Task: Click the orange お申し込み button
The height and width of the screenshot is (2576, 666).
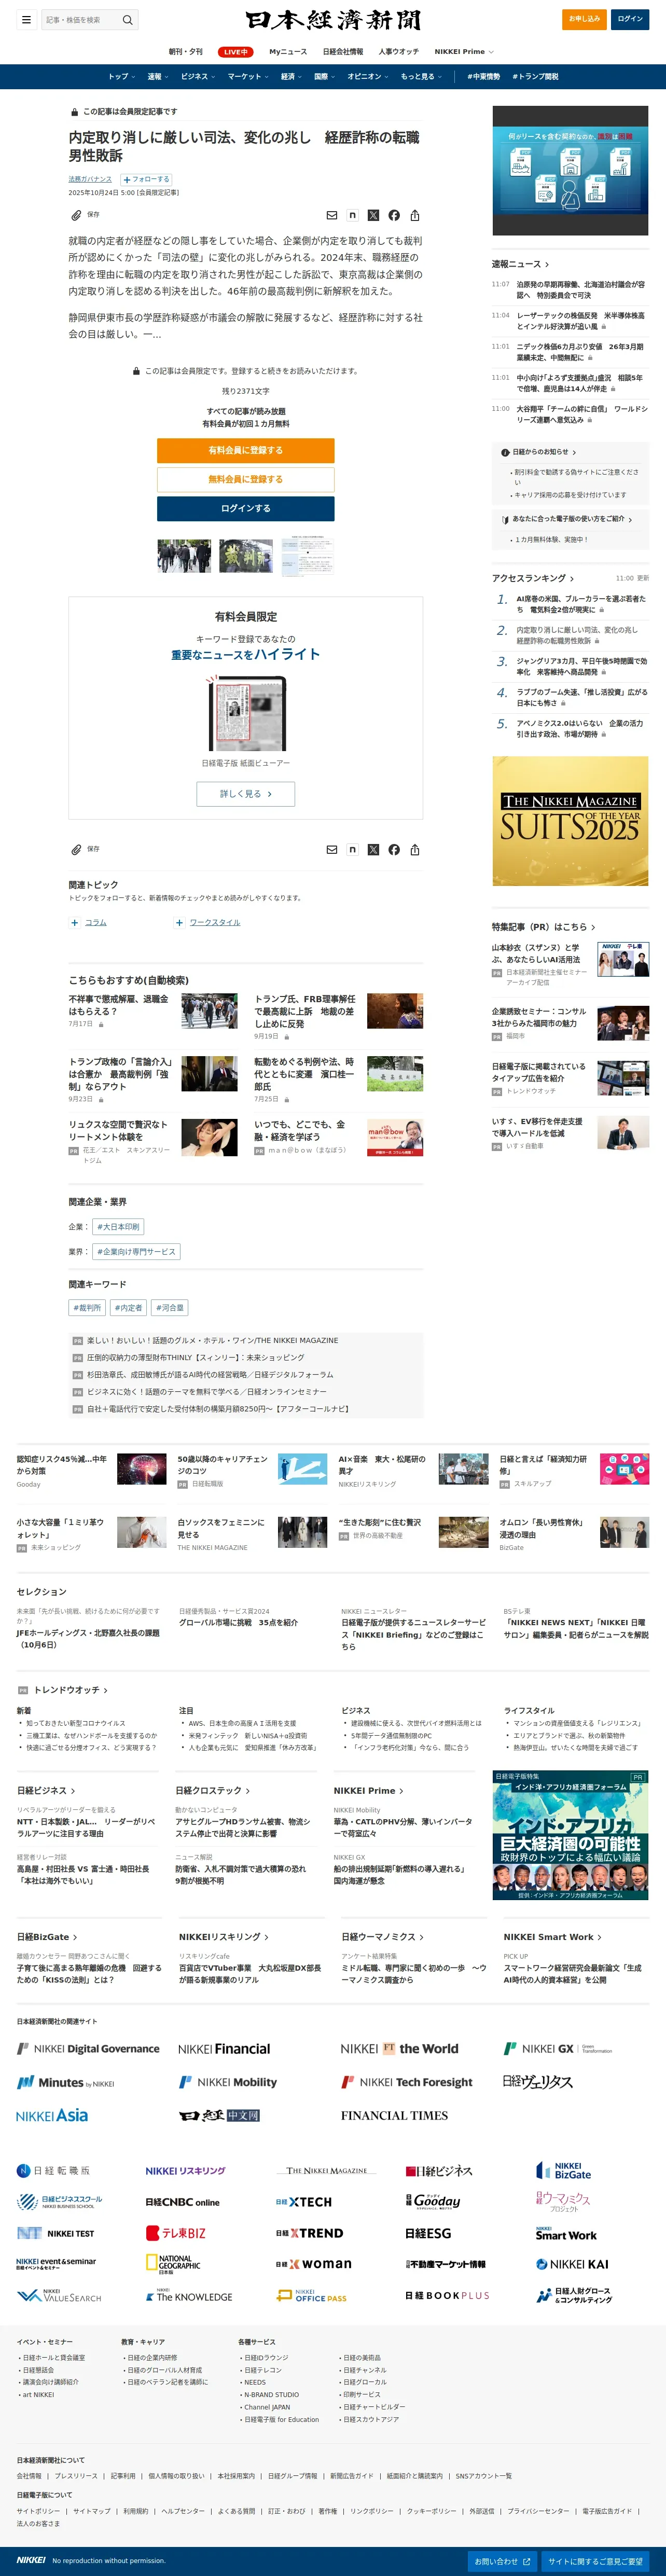Action: point(585,19)
